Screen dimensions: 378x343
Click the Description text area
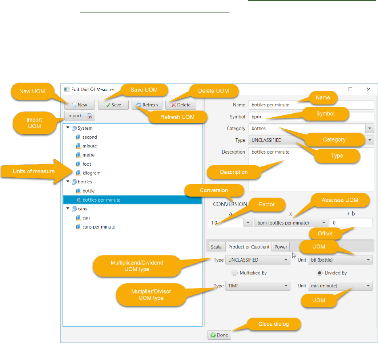tap(311, 169)
